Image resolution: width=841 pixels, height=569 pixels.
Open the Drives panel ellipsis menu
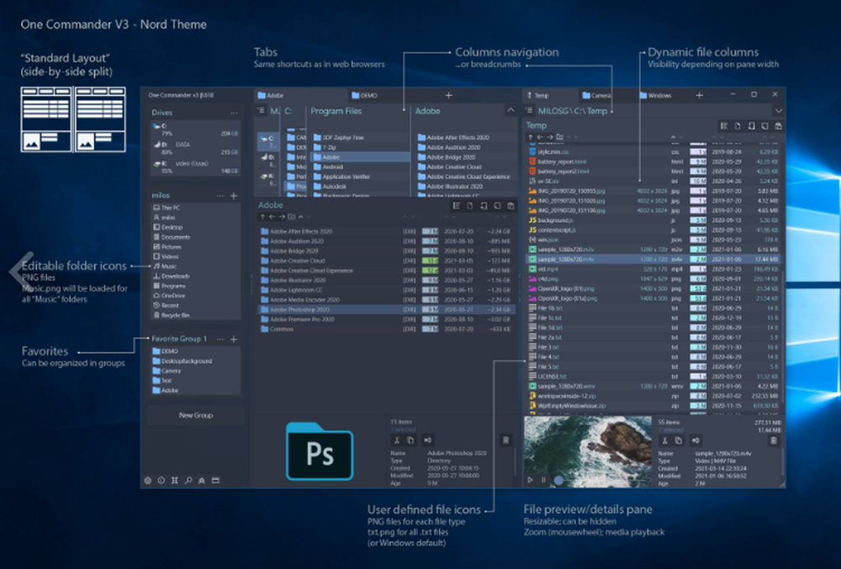234,113
